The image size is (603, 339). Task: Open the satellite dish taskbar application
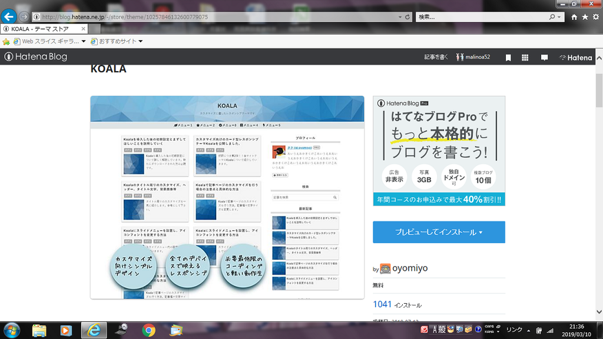click(121, 330)
